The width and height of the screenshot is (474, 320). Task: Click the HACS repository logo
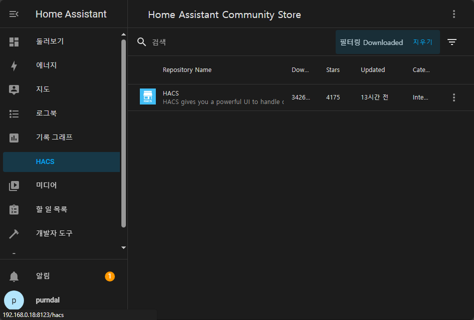(x=148, y=96)
